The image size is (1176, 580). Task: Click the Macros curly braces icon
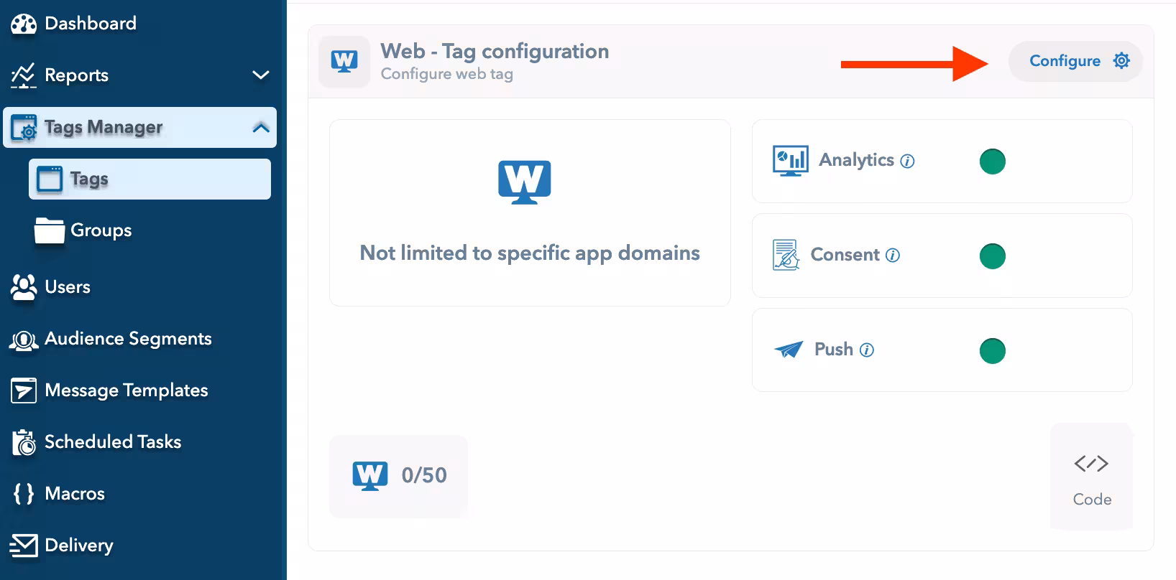point(24,494)
